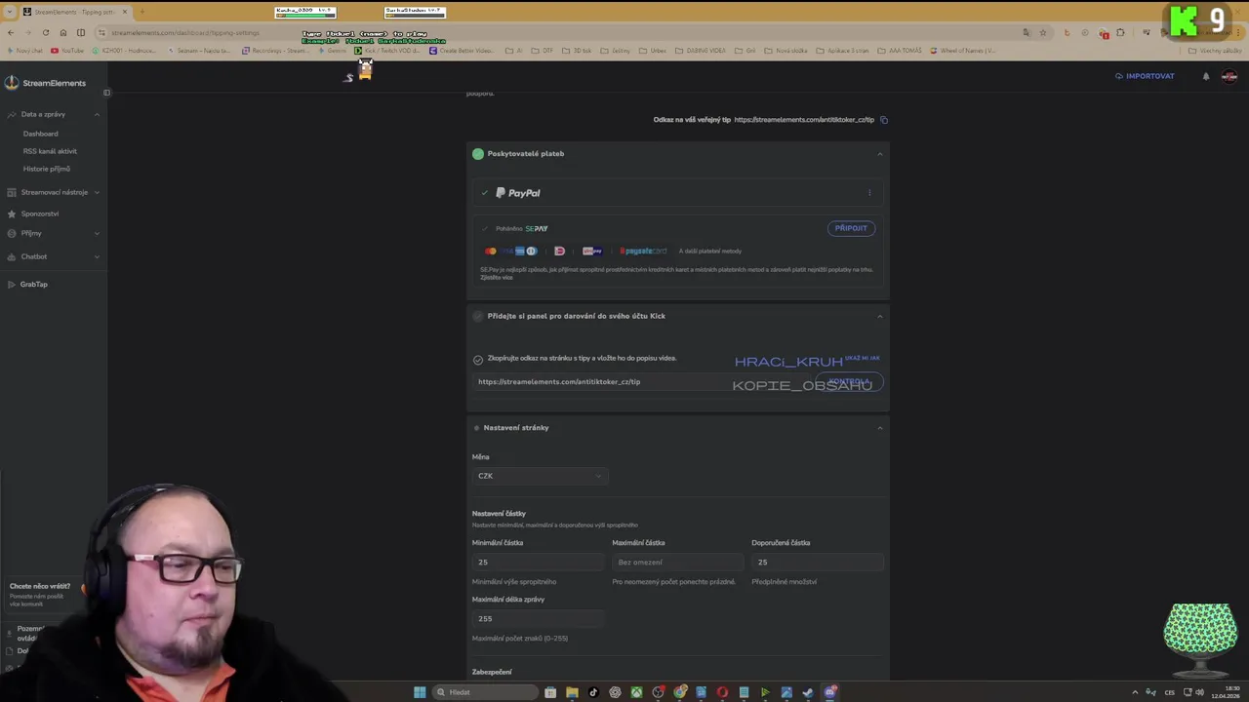
Task: Open Steam from the taskbar
Action: coord(808,692)
